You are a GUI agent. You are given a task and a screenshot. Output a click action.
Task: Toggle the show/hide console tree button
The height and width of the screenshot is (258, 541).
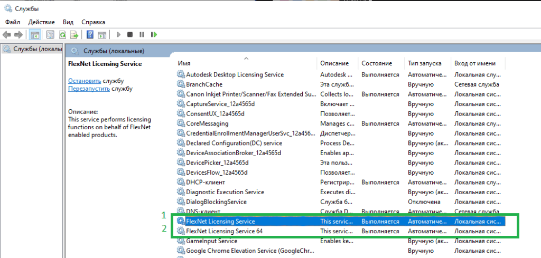click(x=35, y=35)
